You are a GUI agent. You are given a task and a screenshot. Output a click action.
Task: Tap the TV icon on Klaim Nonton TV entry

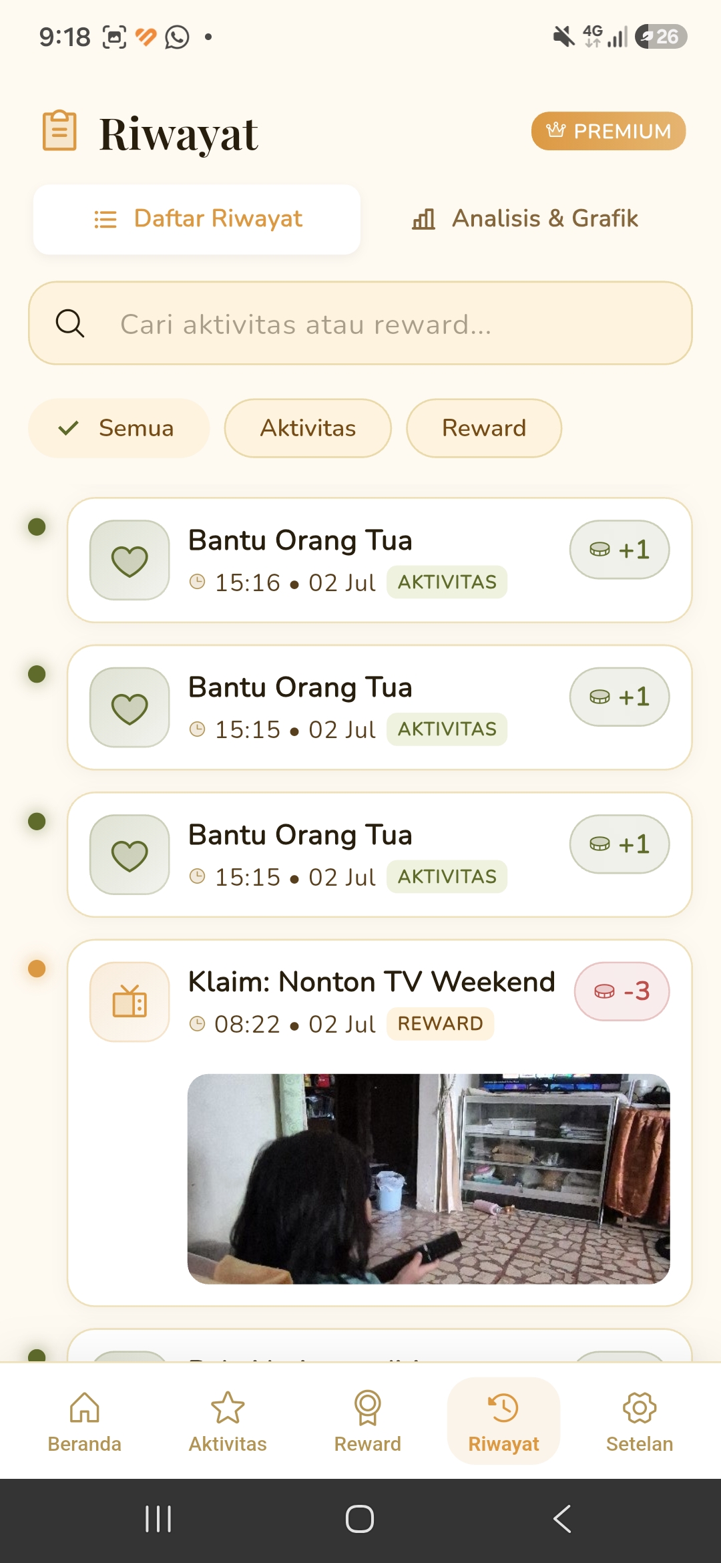(130, 1001)
